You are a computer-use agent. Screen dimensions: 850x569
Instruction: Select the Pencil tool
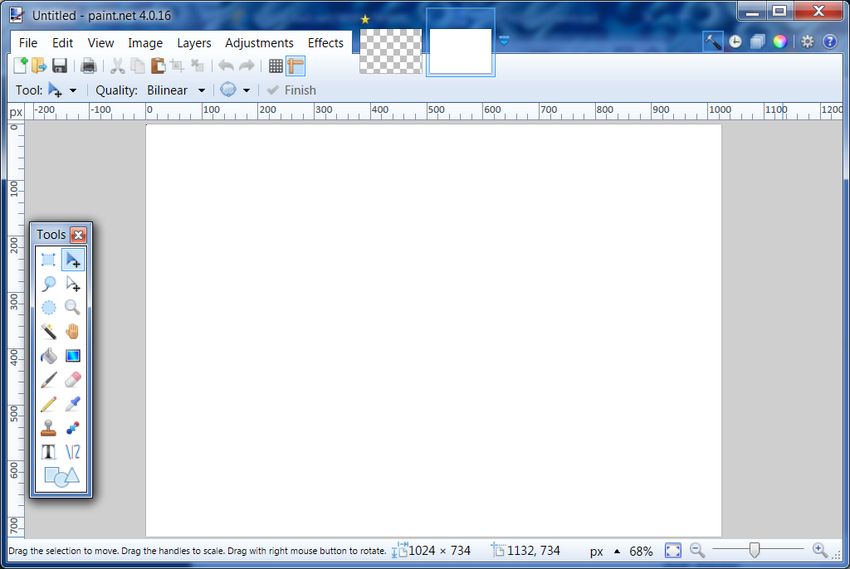(49, 404)
